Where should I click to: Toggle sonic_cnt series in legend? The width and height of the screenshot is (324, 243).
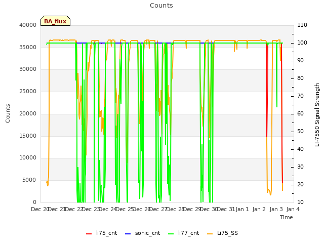(143, 233)
